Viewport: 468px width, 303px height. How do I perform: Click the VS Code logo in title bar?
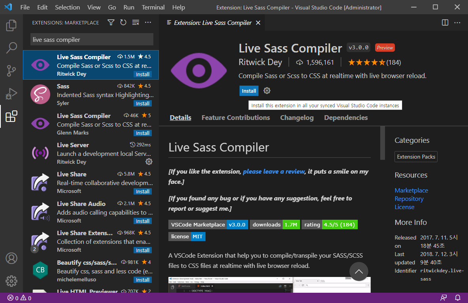coord(8,7)
